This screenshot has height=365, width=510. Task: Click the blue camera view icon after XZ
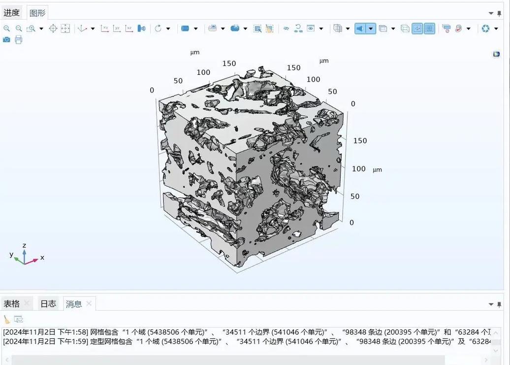(x=141, y=29)
